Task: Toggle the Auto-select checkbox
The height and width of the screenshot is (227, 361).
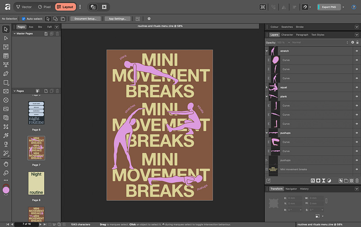Action: pyautogui.click(x=23, y=19)
